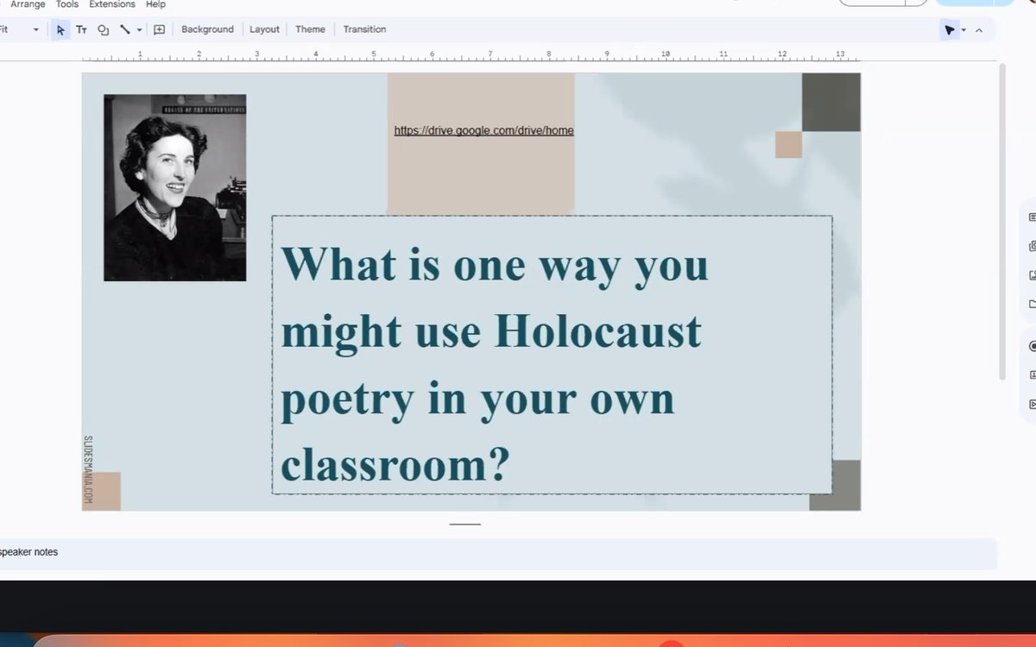Click the comment icon in the toolbar
This screenshot has width=1036, height=647.
158,29
